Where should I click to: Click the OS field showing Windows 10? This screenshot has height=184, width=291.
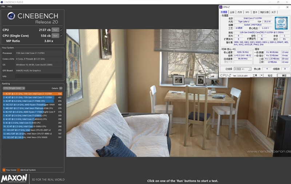[x=39, y=65]
